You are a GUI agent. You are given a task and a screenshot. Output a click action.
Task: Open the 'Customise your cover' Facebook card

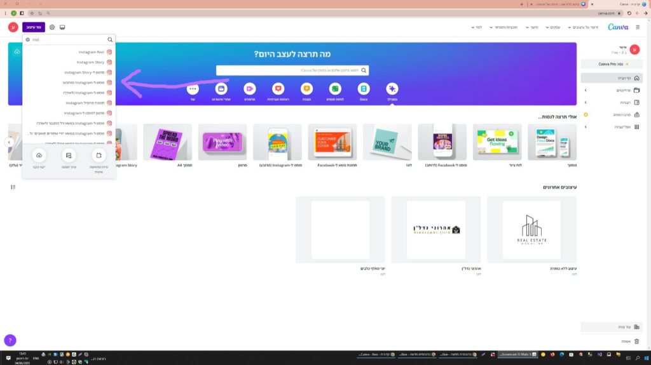coord(332,142)
